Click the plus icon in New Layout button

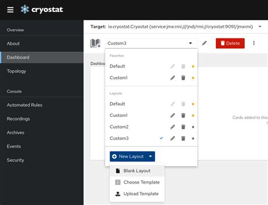pyautogui.click(x=114, y=156)
